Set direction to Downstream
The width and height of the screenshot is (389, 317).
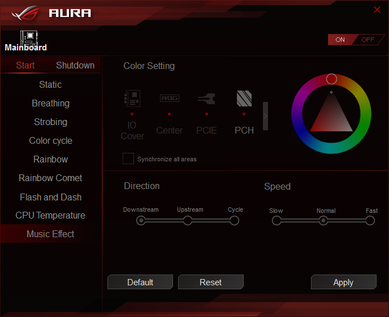[141, 220]
